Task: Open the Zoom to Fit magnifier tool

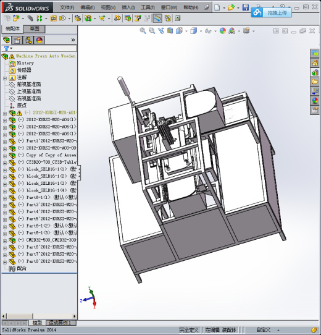Action: (143, 31)
